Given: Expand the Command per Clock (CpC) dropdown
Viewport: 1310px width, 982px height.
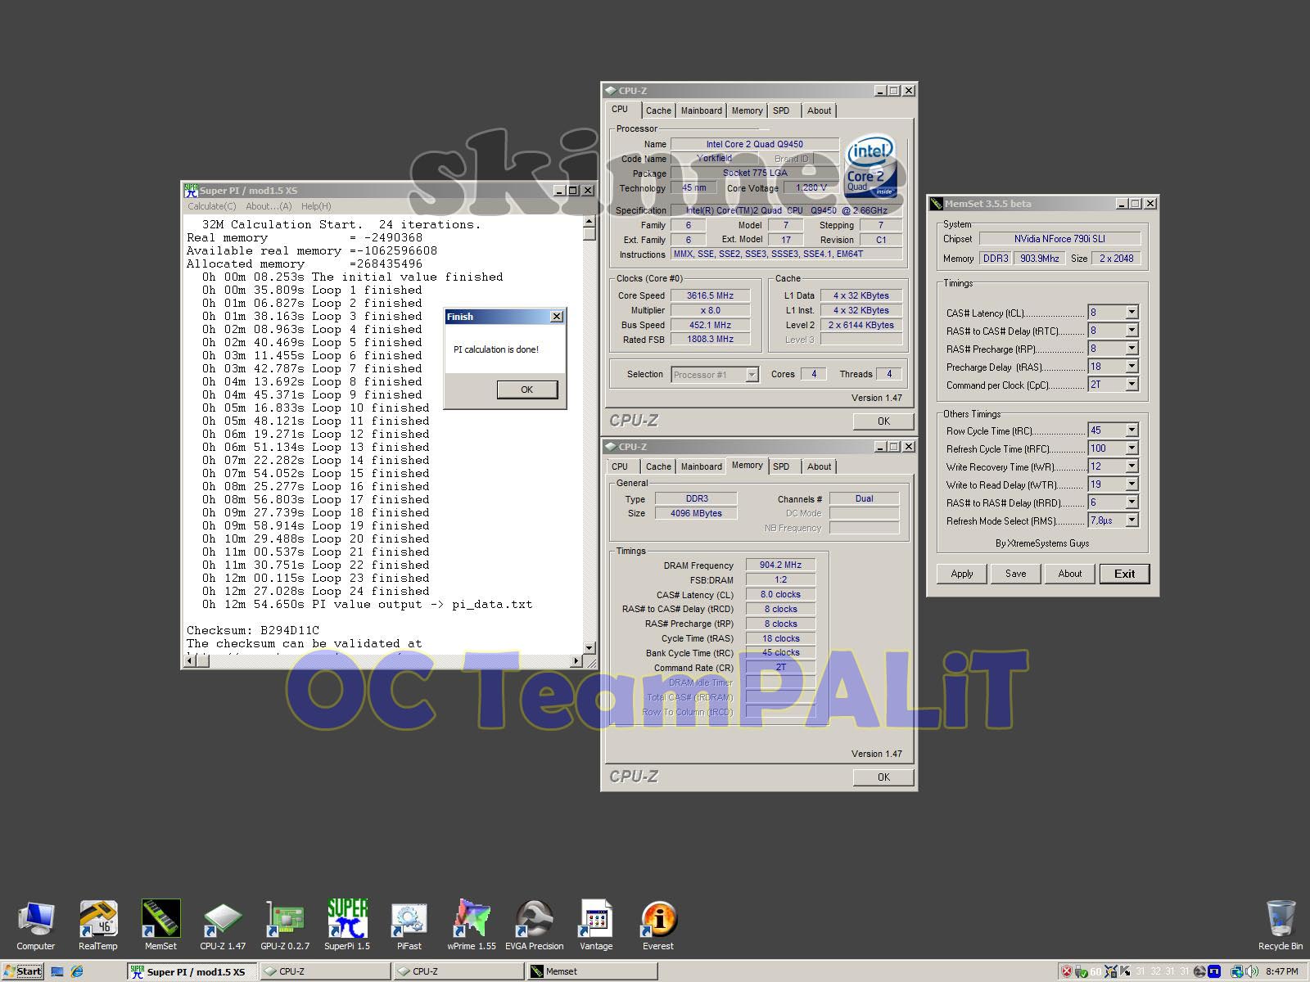Looking at the screenshot, I should pos(1132,385).
